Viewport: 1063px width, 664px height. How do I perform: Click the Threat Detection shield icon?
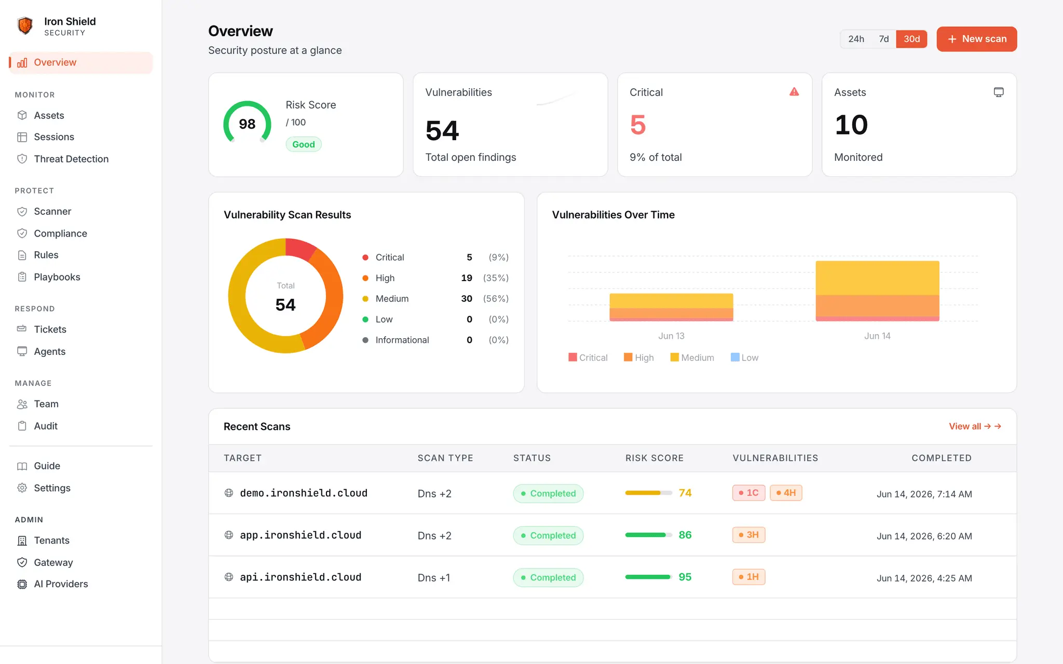click(22, 159)
